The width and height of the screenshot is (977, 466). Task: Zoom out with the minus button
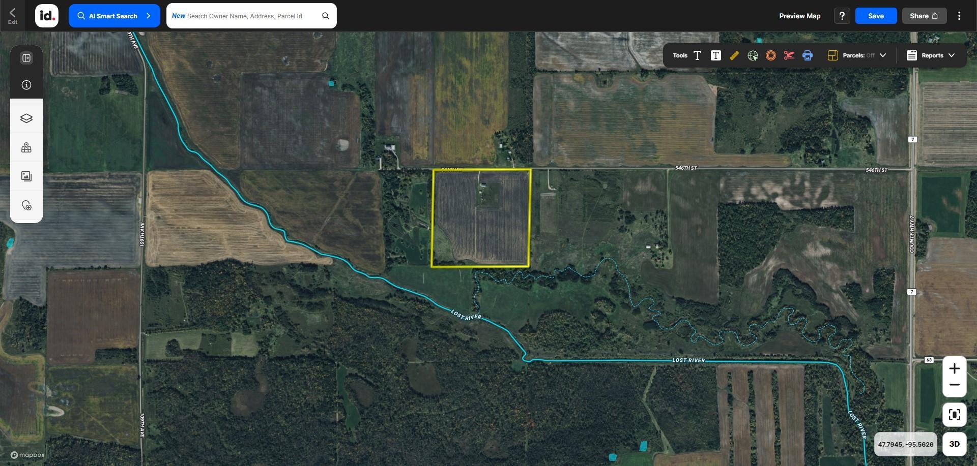pyautogui.click(x=954, y=385)
